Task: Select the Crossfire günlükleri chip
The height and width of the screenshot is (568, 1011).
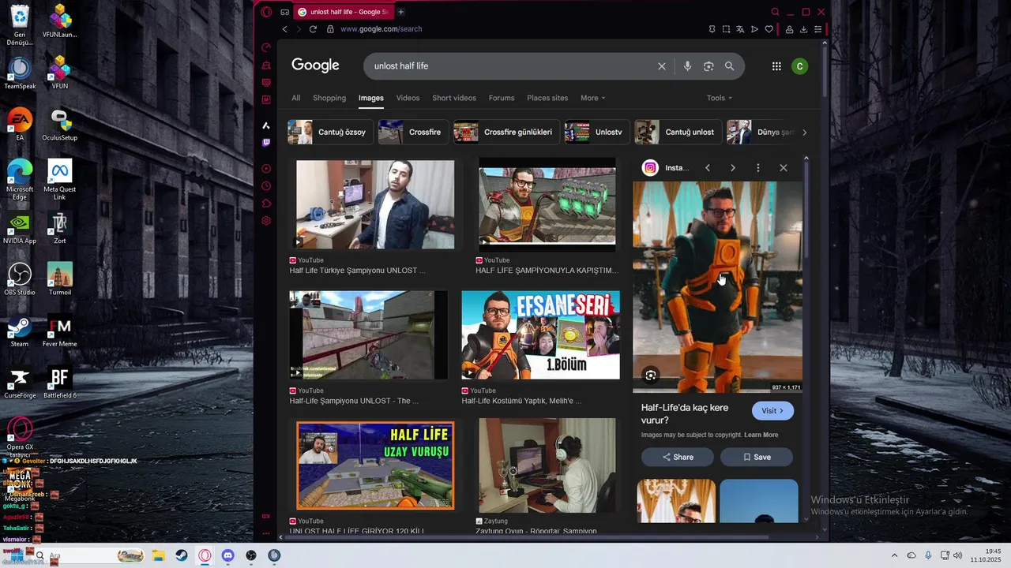Action: (506, 132)
